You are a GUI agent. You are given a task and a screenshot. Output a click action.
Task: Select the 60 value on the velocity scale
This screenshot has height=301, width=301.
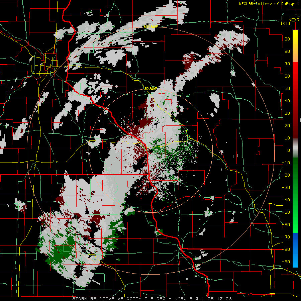click(287, 76)
